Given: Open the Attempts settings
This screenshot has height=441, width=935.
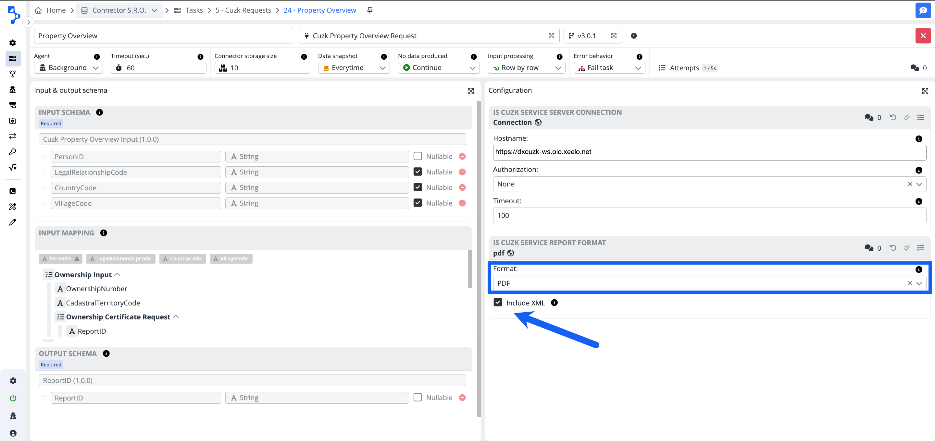Looking at the screenshot, I should [x=684, y=68].
